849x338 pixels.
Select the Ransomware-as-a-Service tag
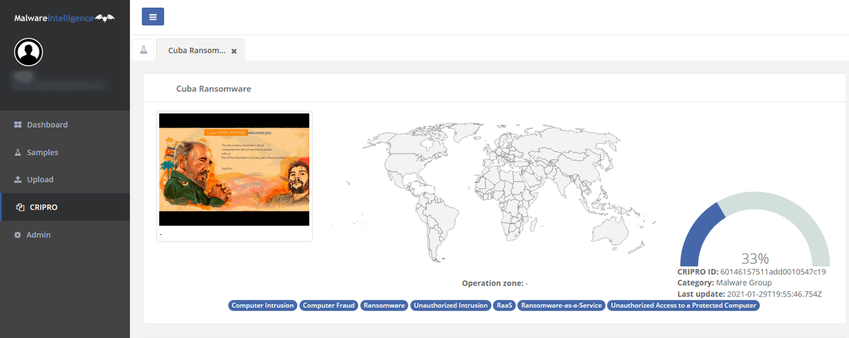click(561, 306)
